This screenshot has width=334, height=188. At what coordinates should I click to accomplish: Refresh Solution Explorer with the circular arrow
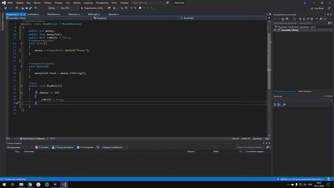pos(304,19)
